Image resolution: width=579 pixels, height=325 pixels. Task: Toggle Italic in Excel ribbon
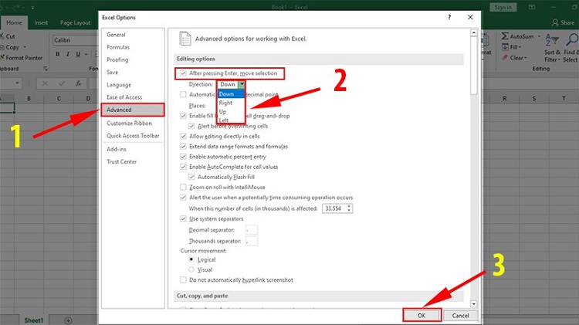(x=68, y=54)
